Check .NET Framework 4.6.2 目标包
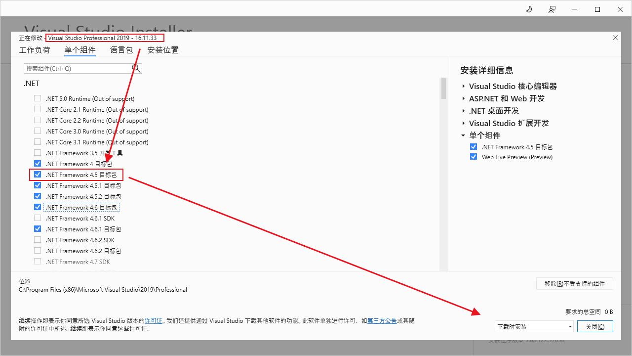Viewport: 632px width, 356px height. 38,251
